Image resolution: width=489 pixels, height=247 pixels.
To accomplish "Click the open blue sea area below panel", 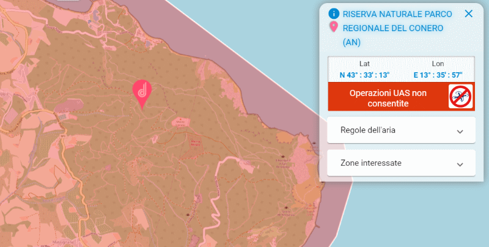I will [416, 214].
